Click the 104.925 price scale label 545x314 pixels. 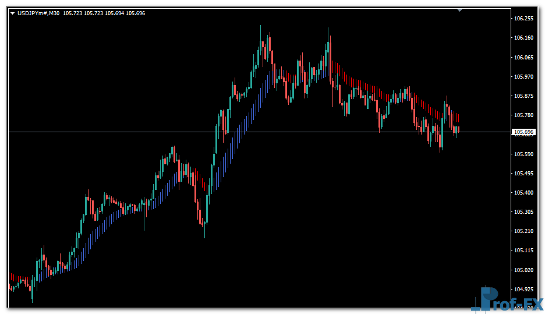click(x=523, y=290)
